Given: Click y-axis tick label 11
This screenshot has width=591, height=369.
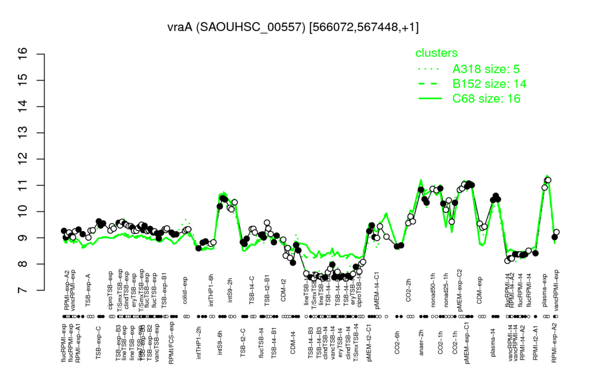Looking at the screenshot, I should [x=23, y=185].
